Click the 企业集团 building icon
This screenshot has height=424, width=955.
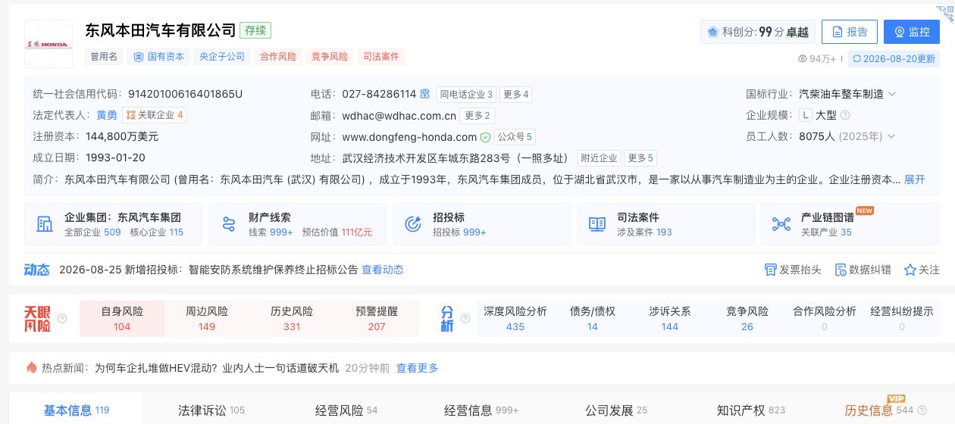(x=45, y=224)
